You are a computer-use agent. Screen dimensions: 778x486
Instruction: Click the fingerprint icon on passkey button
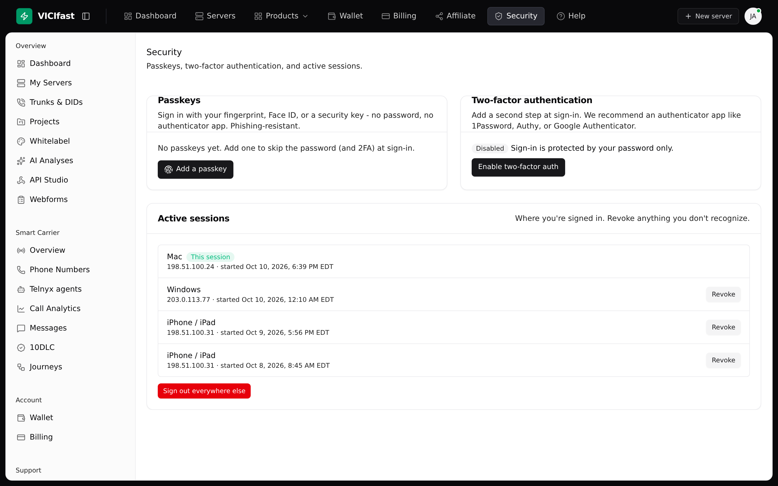(x=169, y=169)
